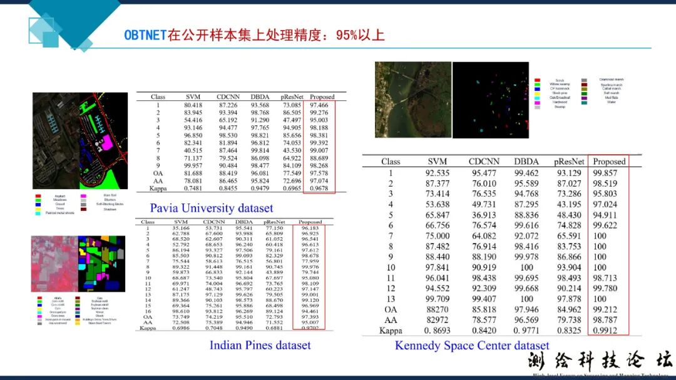Image resolution: width=676 pixels, height=380 pixels.
Task: Click value 99.957 in Pavia table
Action: click(193, 166)
